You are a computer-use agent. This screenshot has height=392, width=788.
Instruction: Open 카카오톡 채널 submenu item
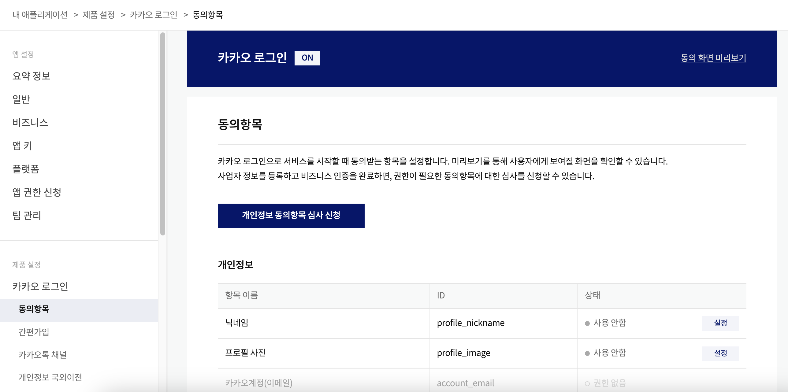(x=43, y=355)
